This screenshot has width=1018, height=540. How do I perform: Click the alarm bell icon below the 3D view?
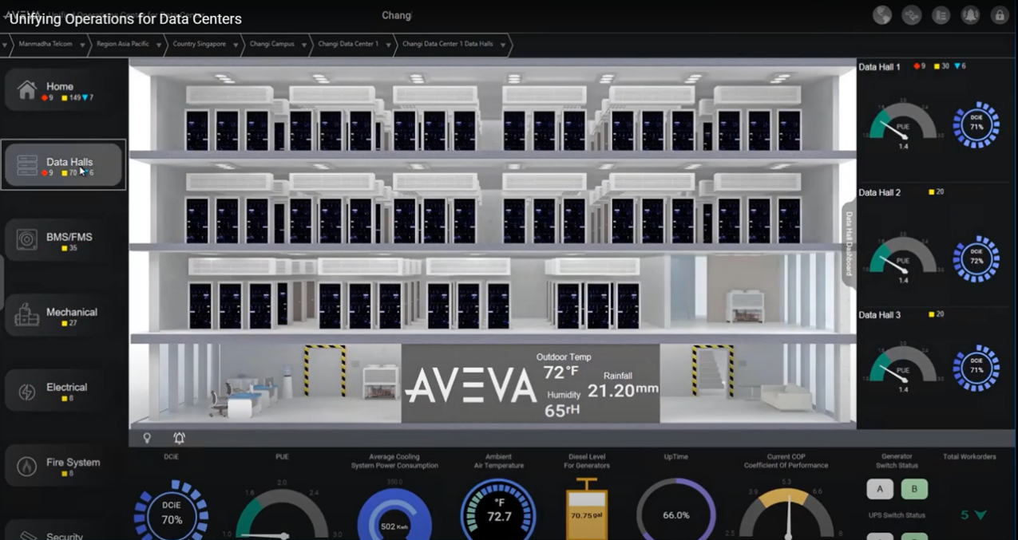click(x=180, y=438)
